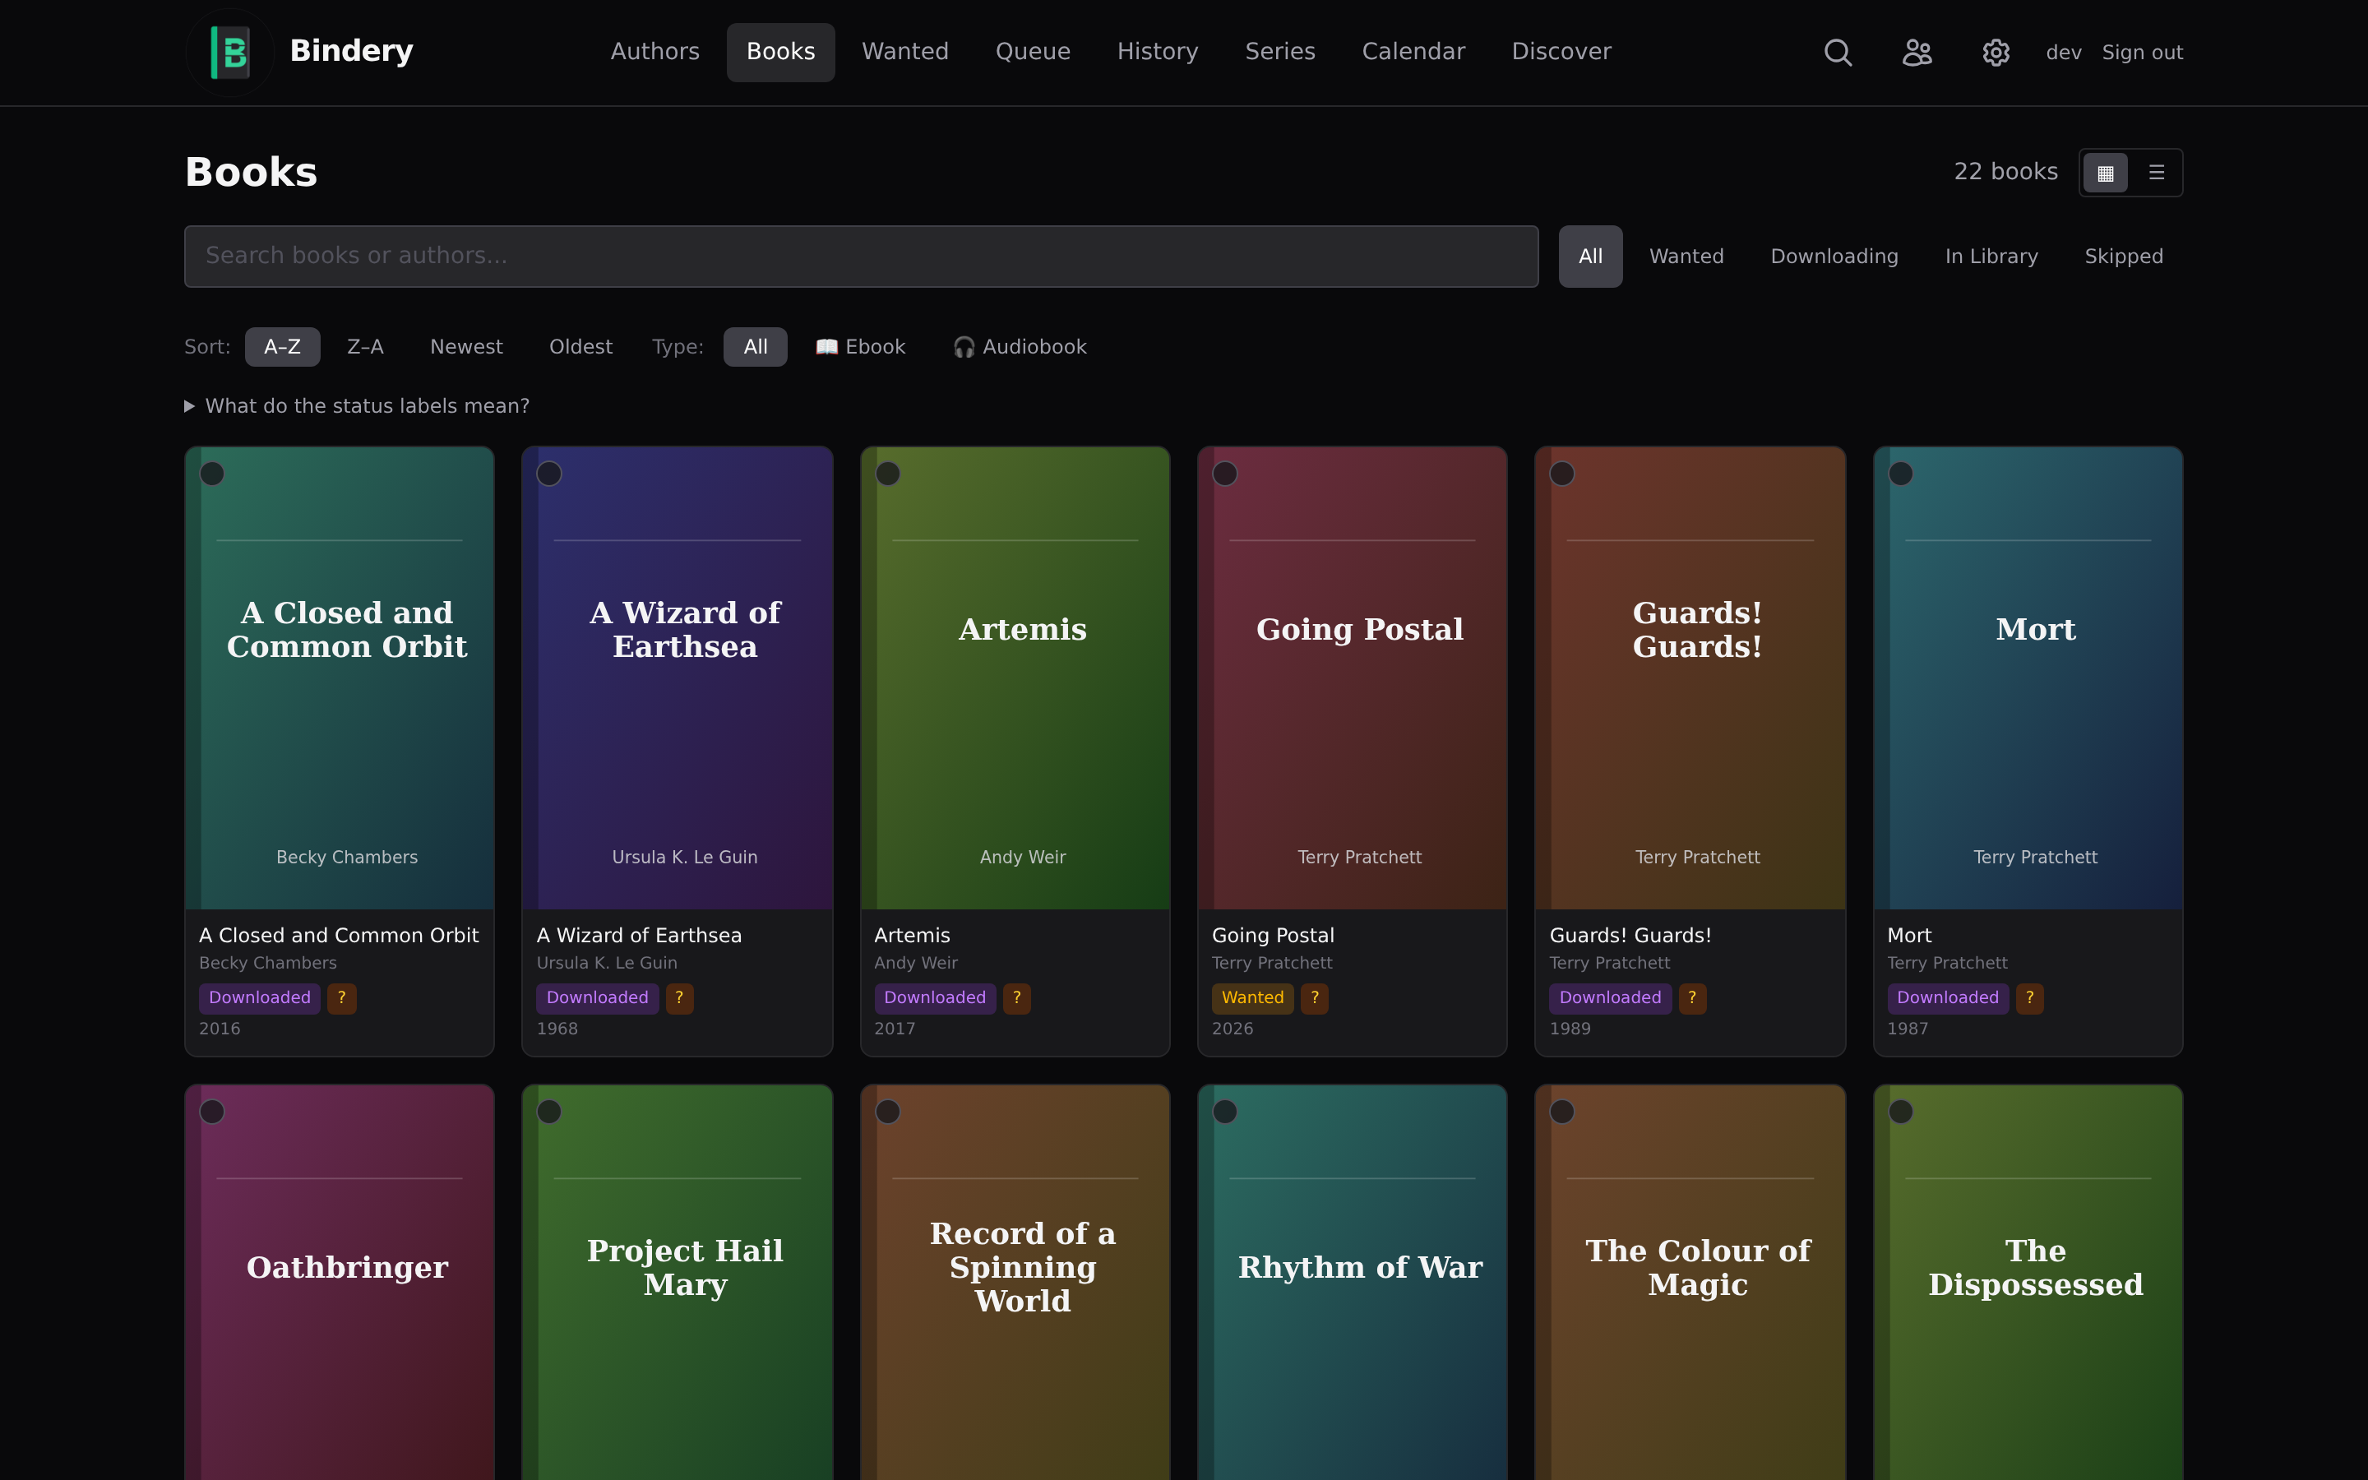The height and width of the screenshot is (1480, 2368).
Task: Focus the Search books or authors field
Action: (861, 257)
